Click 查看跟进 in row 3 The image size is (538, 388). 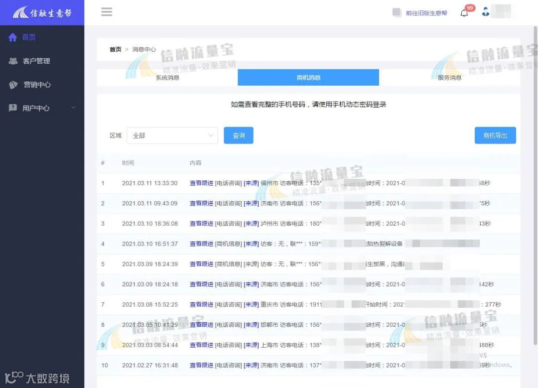201,224
